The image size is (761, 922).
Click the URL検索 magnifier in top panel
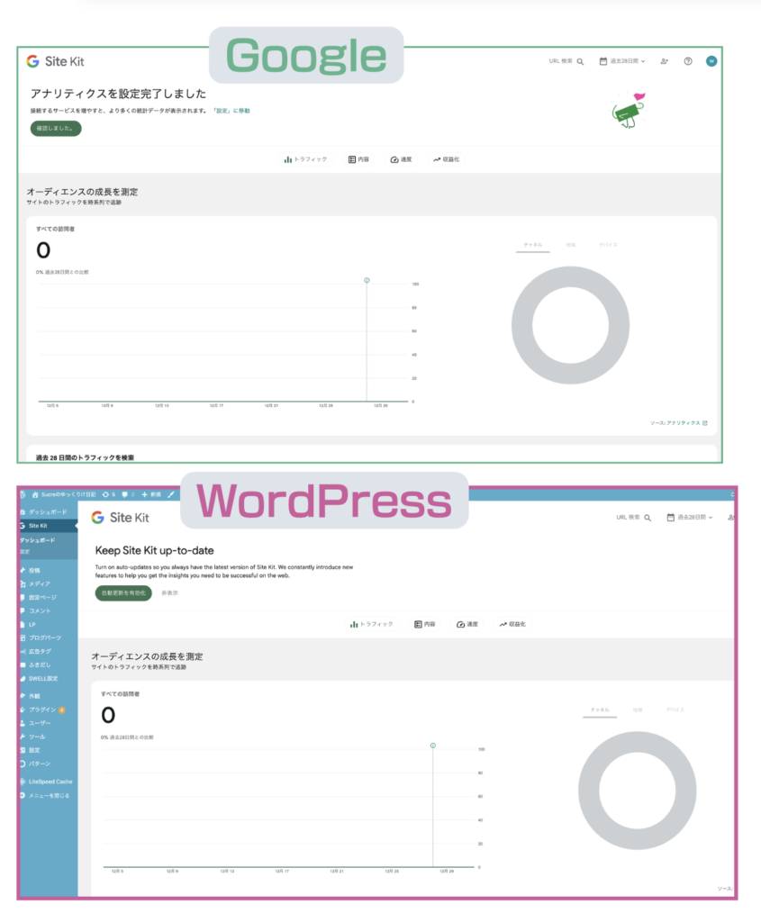click(x=580, y=61)
